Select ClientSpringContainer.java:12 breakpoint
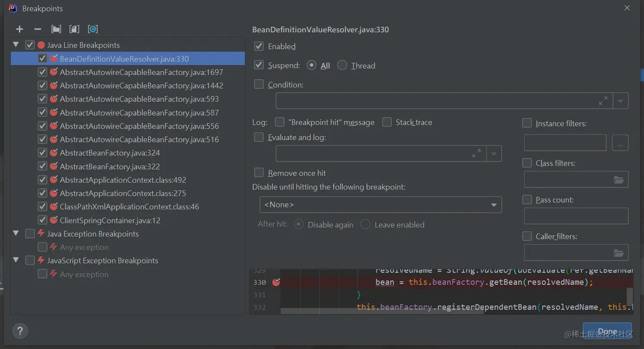Screen dimensions: 644x349 point(110,220)
